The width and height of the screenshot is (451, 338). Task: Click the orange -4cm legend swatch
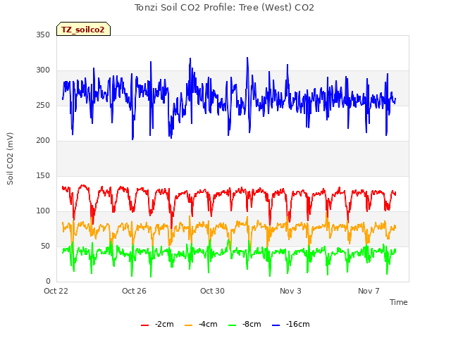pos(188,325)
